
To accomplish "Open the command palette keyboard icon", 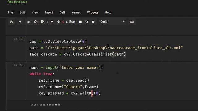I will coord(132,22).
